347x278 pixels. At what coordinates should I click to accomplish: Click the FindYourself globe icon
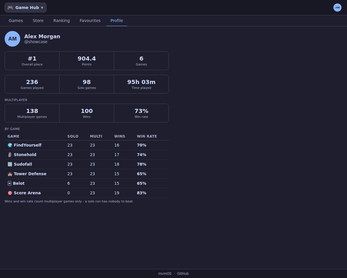click(10, 145)
